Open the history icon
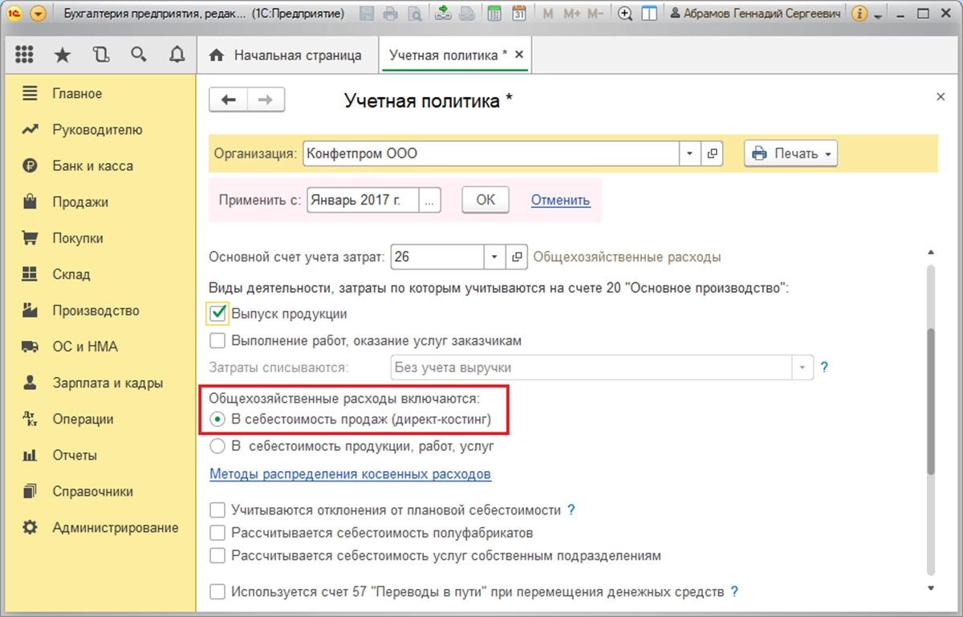 (x=100, y=55)
